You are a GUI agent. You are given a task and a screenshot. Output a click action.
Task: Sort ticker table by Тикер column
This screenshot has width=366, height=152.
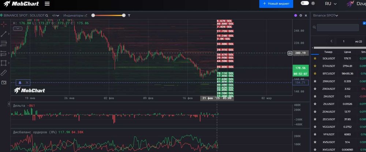pos(328,52)
